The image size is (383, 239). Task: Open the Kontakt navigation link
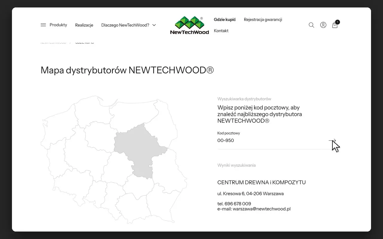pos(221,31)
